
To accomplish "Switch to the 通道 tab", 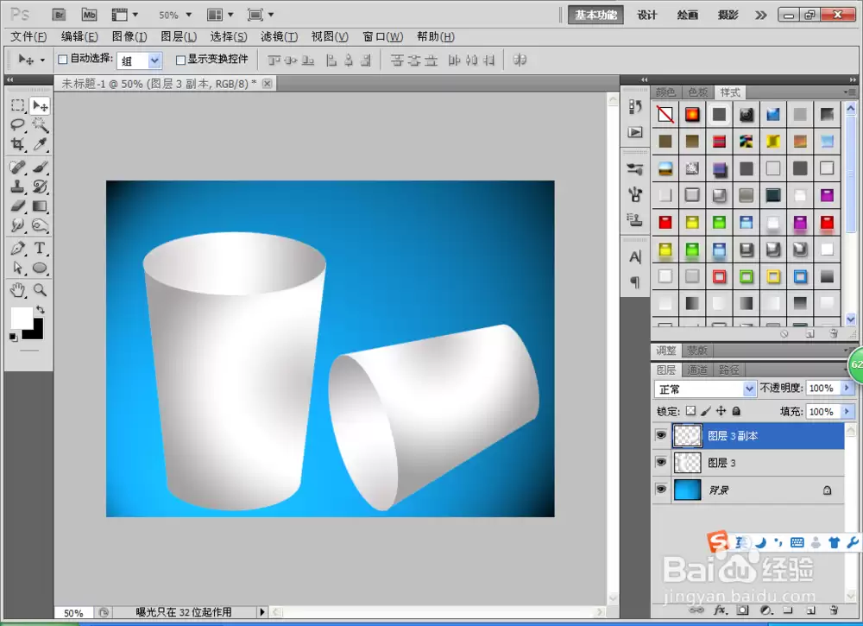I will coord(697,370).
